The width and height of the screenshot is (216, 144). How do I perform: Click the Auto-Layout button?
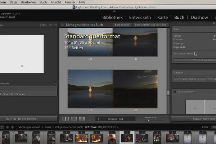189,79
